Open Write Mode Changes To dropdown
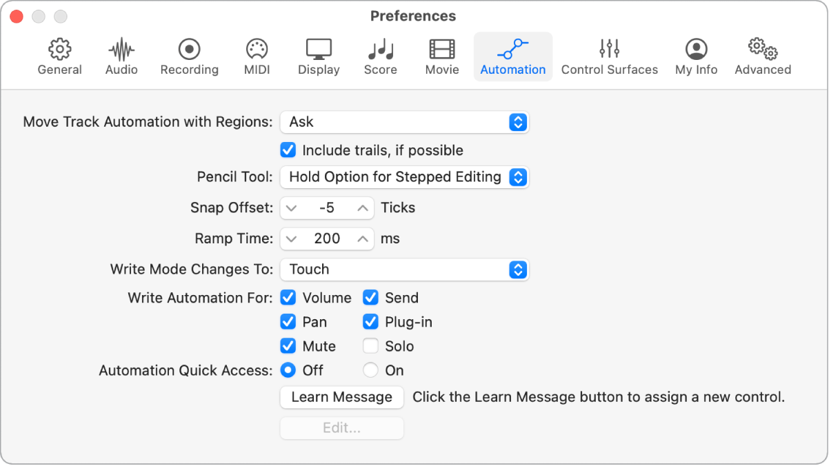Screen dimensions: 829x466 [x=404, y=270]
